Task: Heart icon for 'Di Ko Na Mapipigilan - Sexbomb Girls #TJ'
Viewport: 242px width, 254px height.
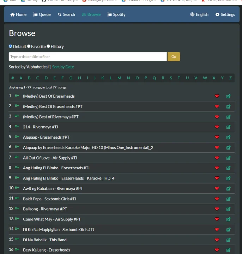Action: (217, 230)
